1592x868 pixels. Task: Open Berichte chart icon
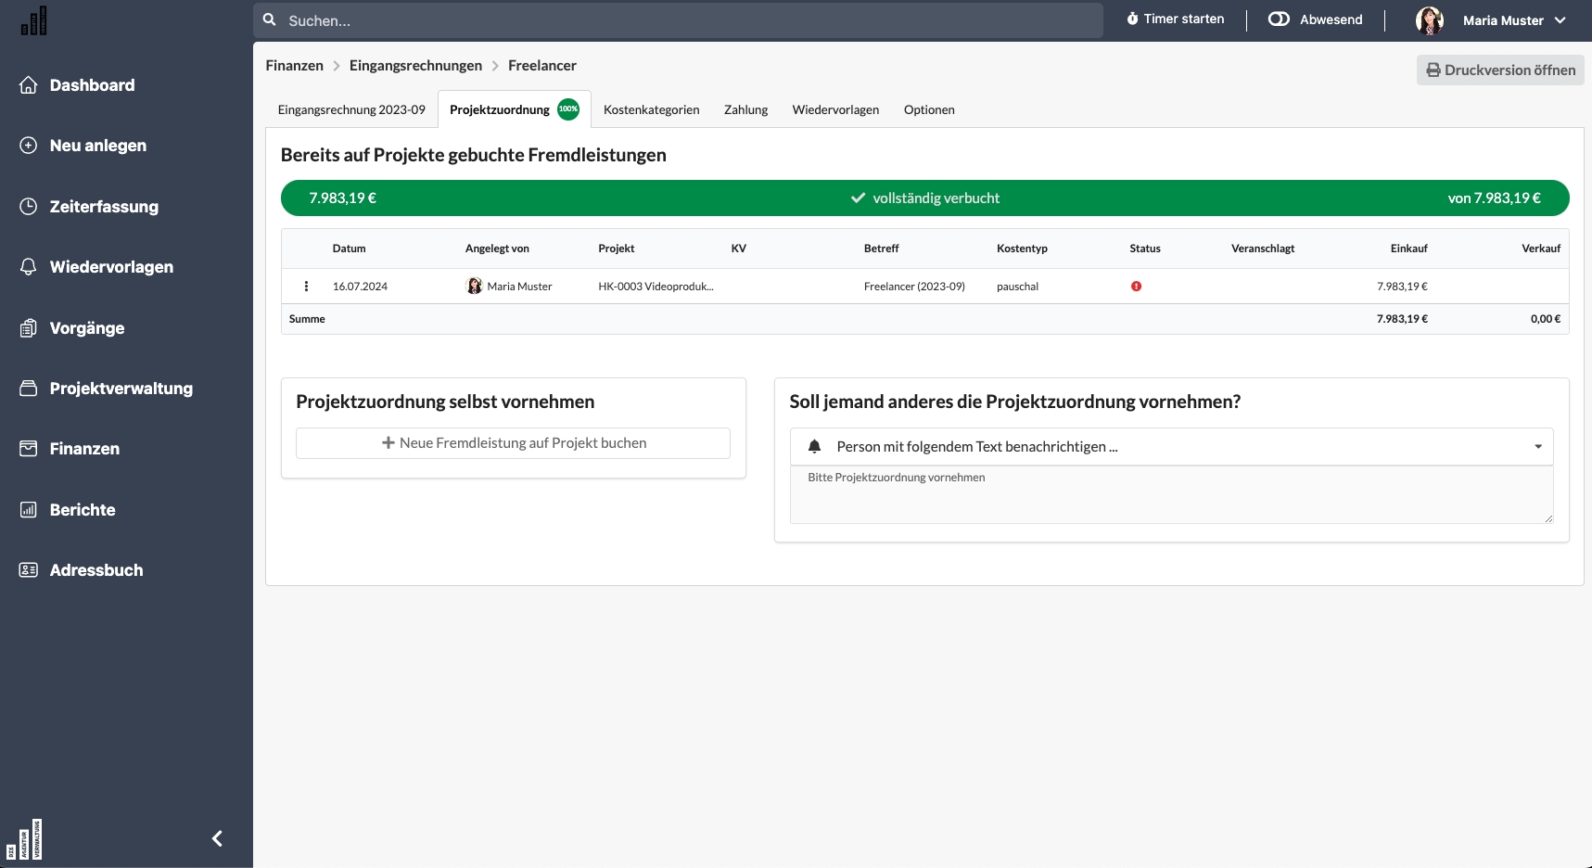tap(29, 510)
